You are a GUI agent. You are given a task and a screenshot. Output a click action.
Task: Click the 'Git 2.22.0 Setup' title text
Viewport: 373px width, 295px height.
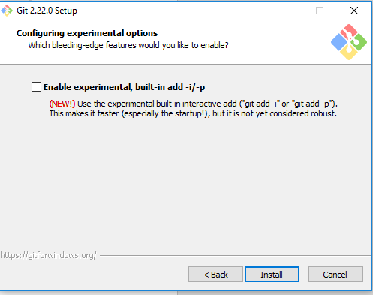(x=47, y=11)
